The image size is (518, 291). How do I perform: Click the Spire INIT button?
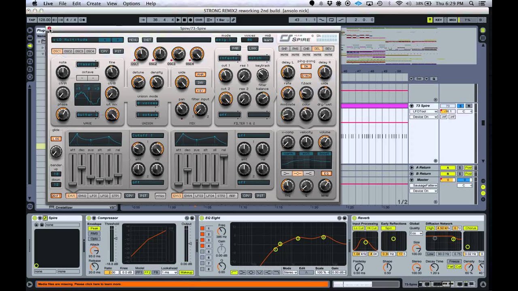tap(147, 40)
